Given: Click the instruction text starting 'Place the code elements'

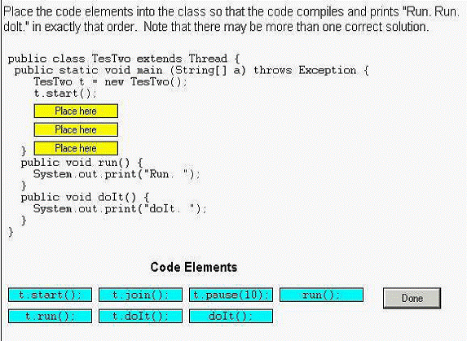Looking at the screenshot, I should pyautogui.click(x=231, y=20).
